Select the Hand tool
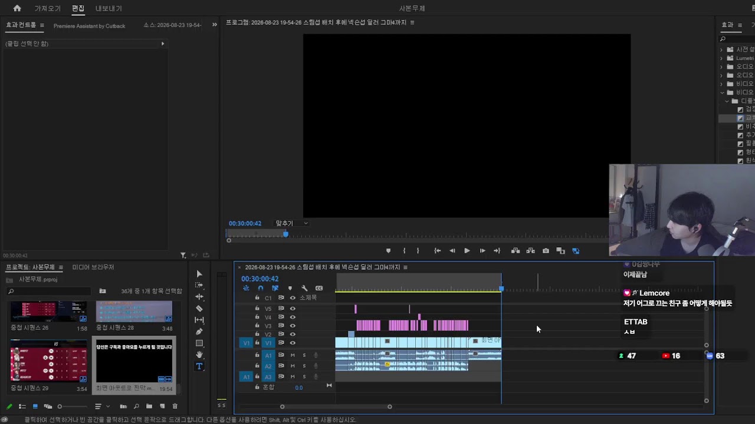Image resolution: width=755 pixels, height=424 pixels. (x=199, y=355)
